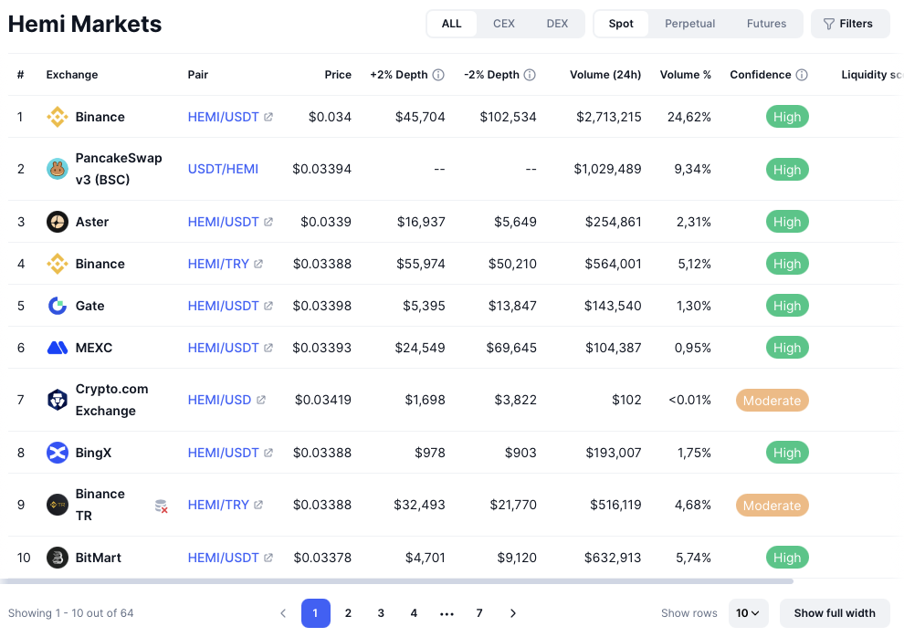The image size is (904, 637).
Task: Open the Show rows dropdown
Action: 749,613
